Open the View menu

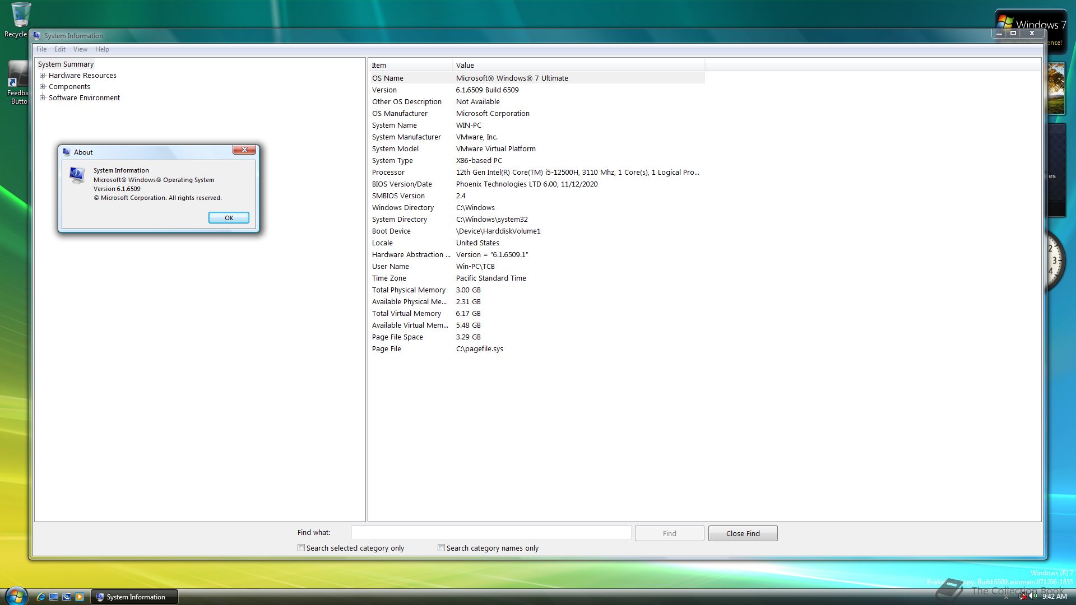80,49
